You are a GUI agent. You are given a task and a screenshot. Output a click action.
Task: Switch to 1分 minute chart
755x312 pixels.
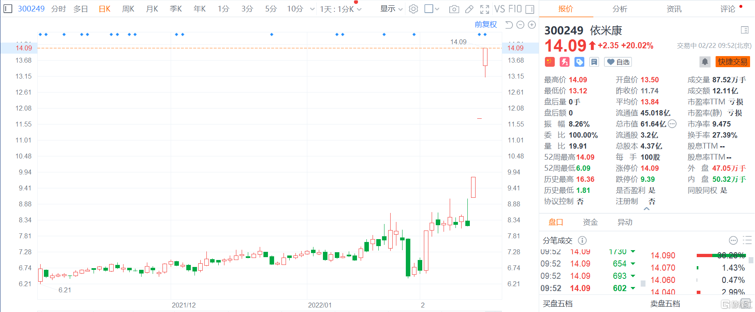[x=223, y=9]
